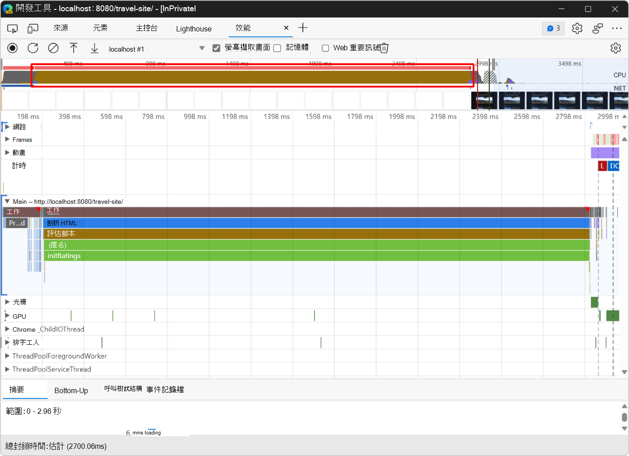Expand the 網路 track
Screen dimensions: 629x456
tap(7, 127)
